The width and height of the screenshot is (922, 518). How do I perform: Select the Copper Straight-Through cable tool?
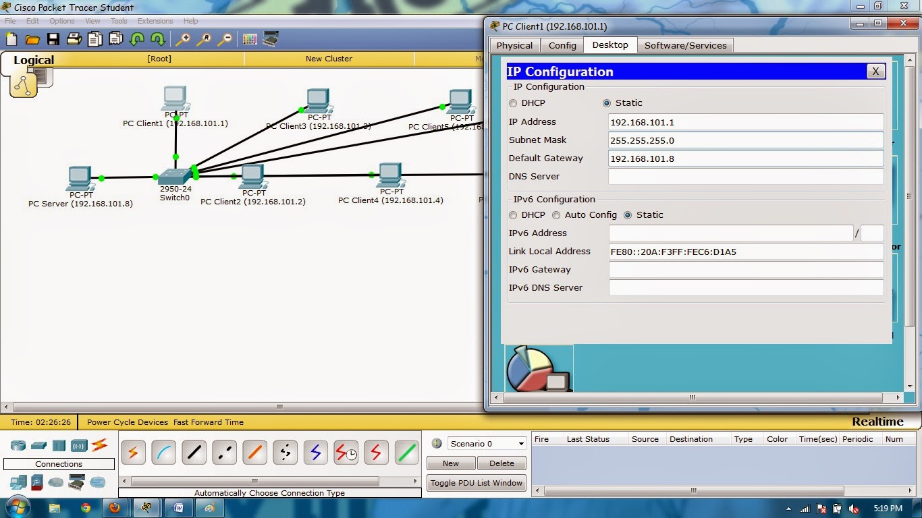pos(194,453)
